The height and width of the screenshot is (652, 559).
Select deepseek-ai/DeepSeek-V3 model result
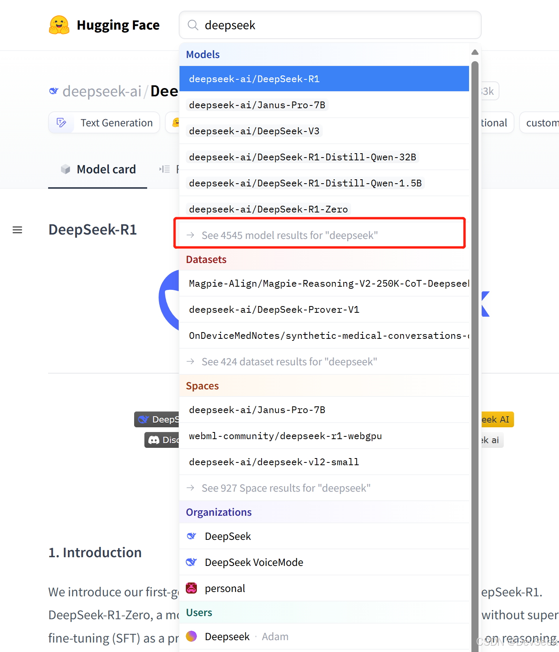(324, 131)
